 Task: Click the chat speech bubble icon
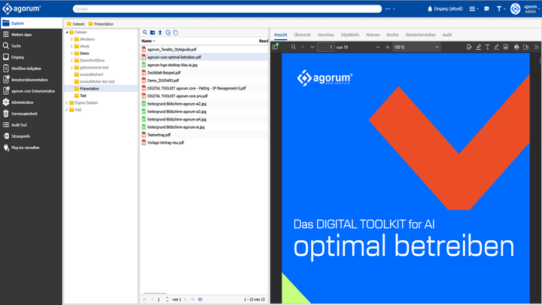click(x=487, y=8)
